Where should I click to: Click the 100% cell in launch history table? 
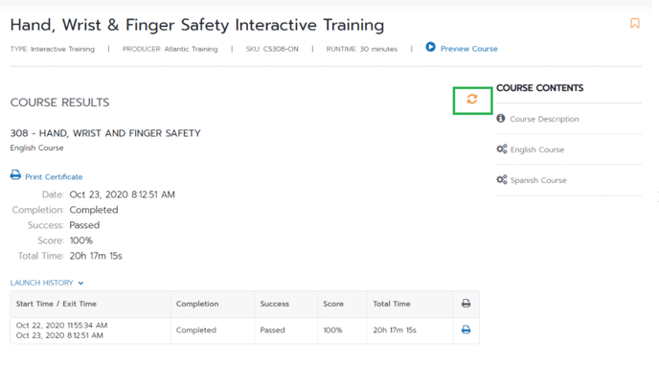point(332,331)
